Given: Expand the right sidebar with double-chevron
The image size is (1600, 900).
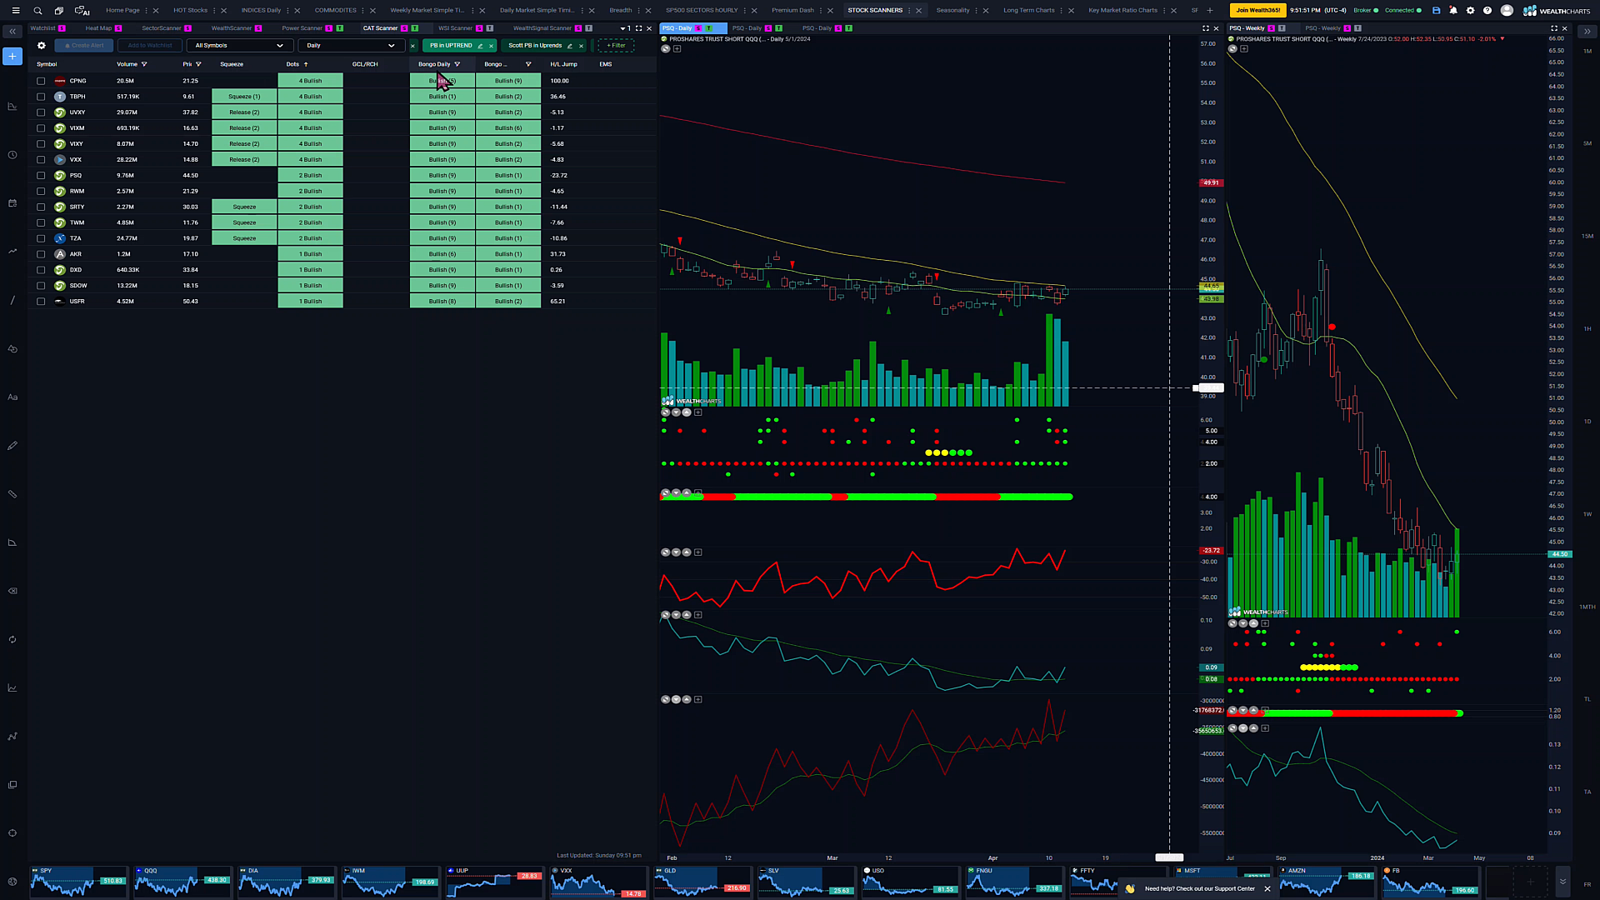Looking at the screenshot, I should click(x=1587, y=32).
